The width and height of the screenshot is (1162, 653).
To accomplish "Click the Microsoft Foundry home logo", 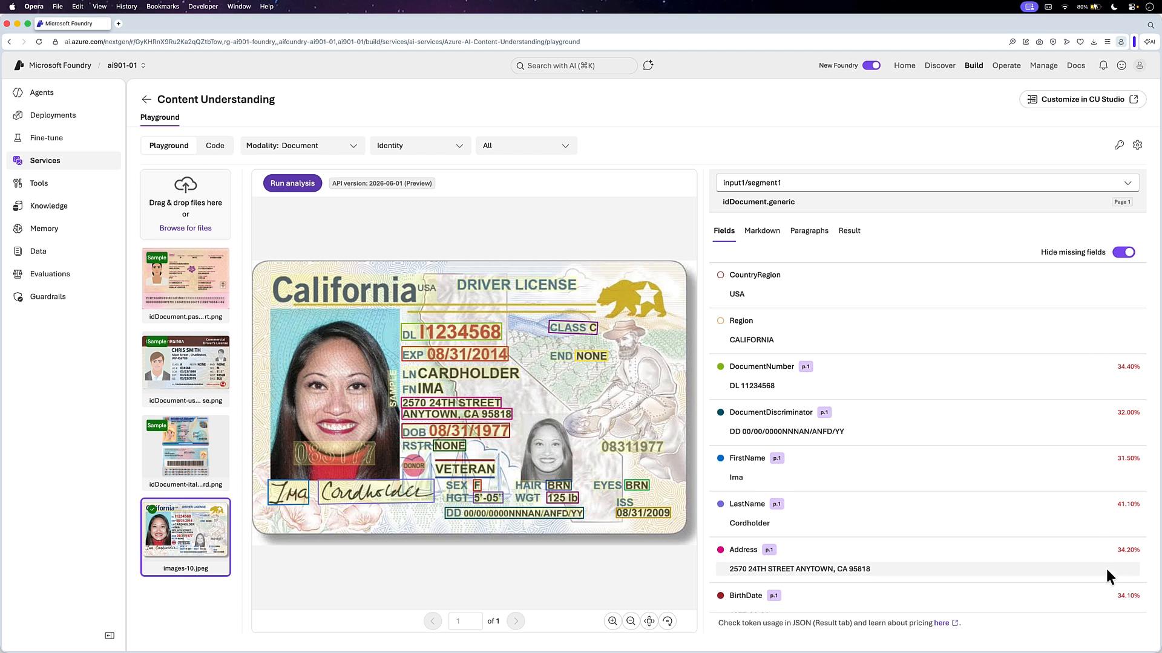I will [x=53, y=65].
